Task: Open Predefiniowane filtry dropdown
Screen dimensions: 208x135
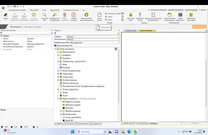Action: coord(95,43)
